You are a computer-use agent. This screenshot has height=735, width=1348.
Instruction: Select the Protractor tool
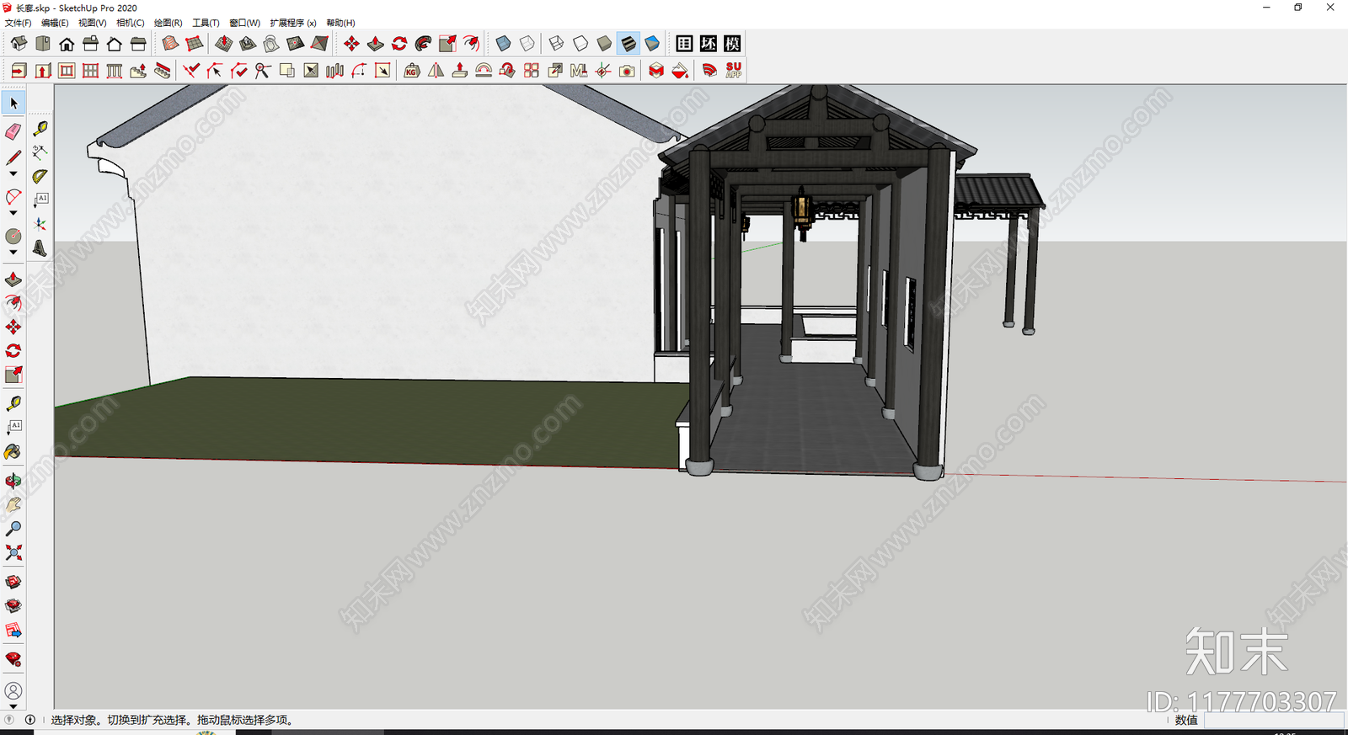[x=40, y=177]
